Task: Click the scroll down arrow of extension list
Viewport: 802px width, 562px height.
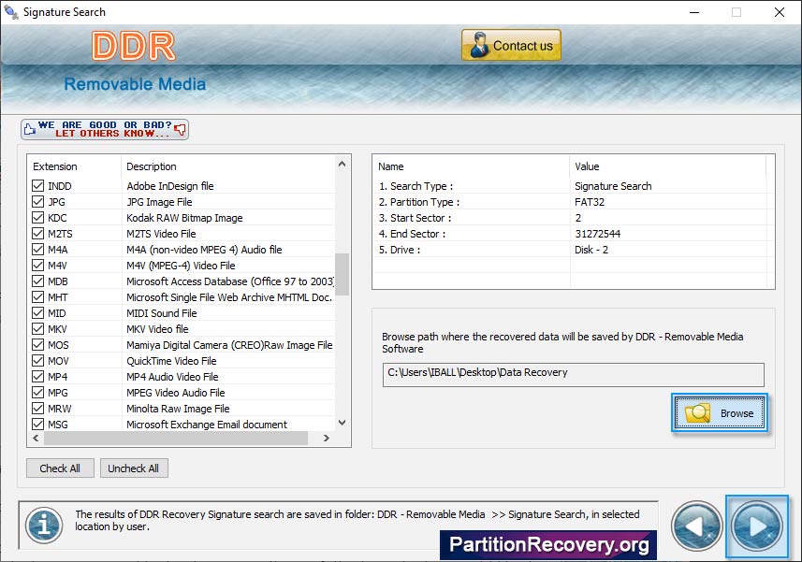Action: (343, 423)
